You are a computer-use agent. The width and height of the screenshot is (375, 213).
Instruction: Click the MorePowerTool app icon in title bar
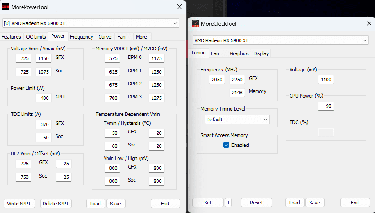(5, 7)
